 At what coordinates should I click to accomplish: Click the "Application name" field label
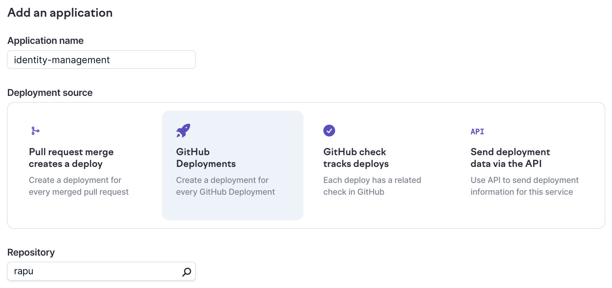tap(45, 41)
